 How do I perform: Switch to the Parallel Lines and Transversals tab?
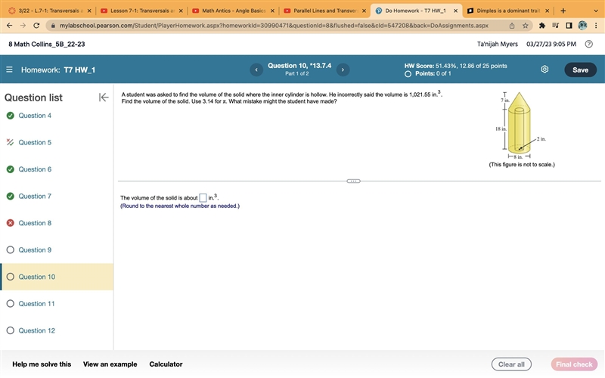pyautogui.click(x=324, y=11)
